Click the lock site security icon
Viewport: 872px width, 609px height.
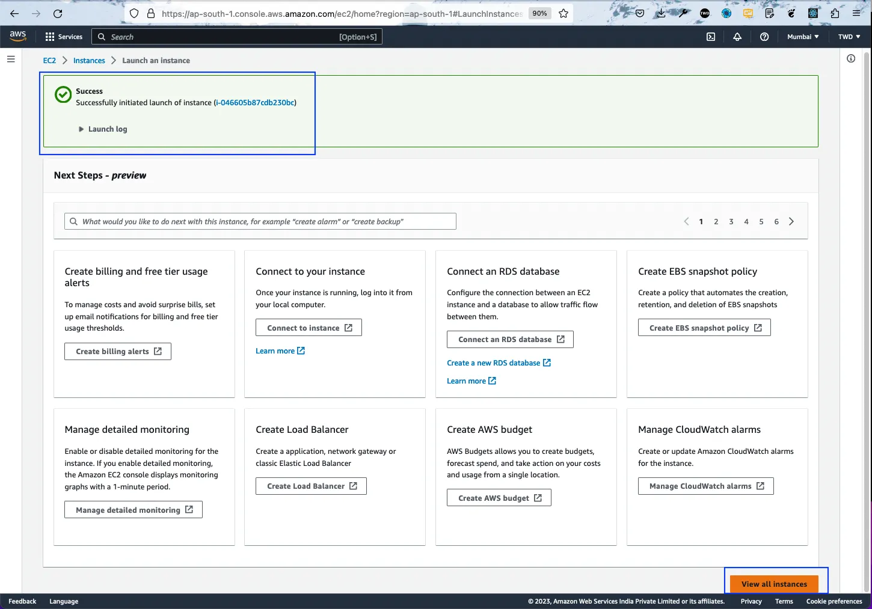pyautogui.click(x=151, y=13)
